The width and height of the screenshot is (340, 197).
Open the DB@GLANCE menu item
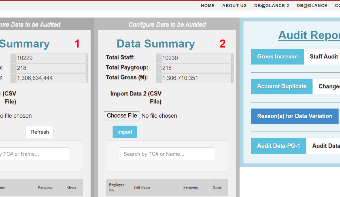click(x=312, y=6)
